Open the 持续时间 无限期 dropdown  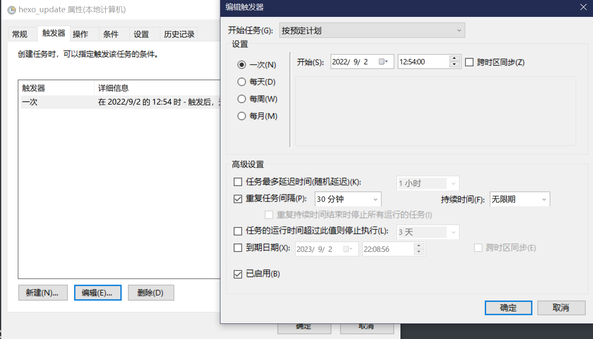pos(520,199)
